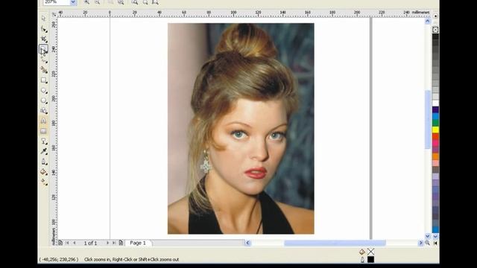The width and height of the screenshot is (477, 268).
Task: Click the zoom level percentage field
Action: pos(57,2)
